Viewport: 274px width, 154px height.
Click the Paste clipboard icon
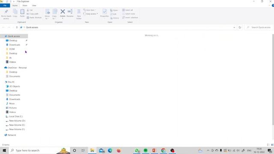pos(22,12)
